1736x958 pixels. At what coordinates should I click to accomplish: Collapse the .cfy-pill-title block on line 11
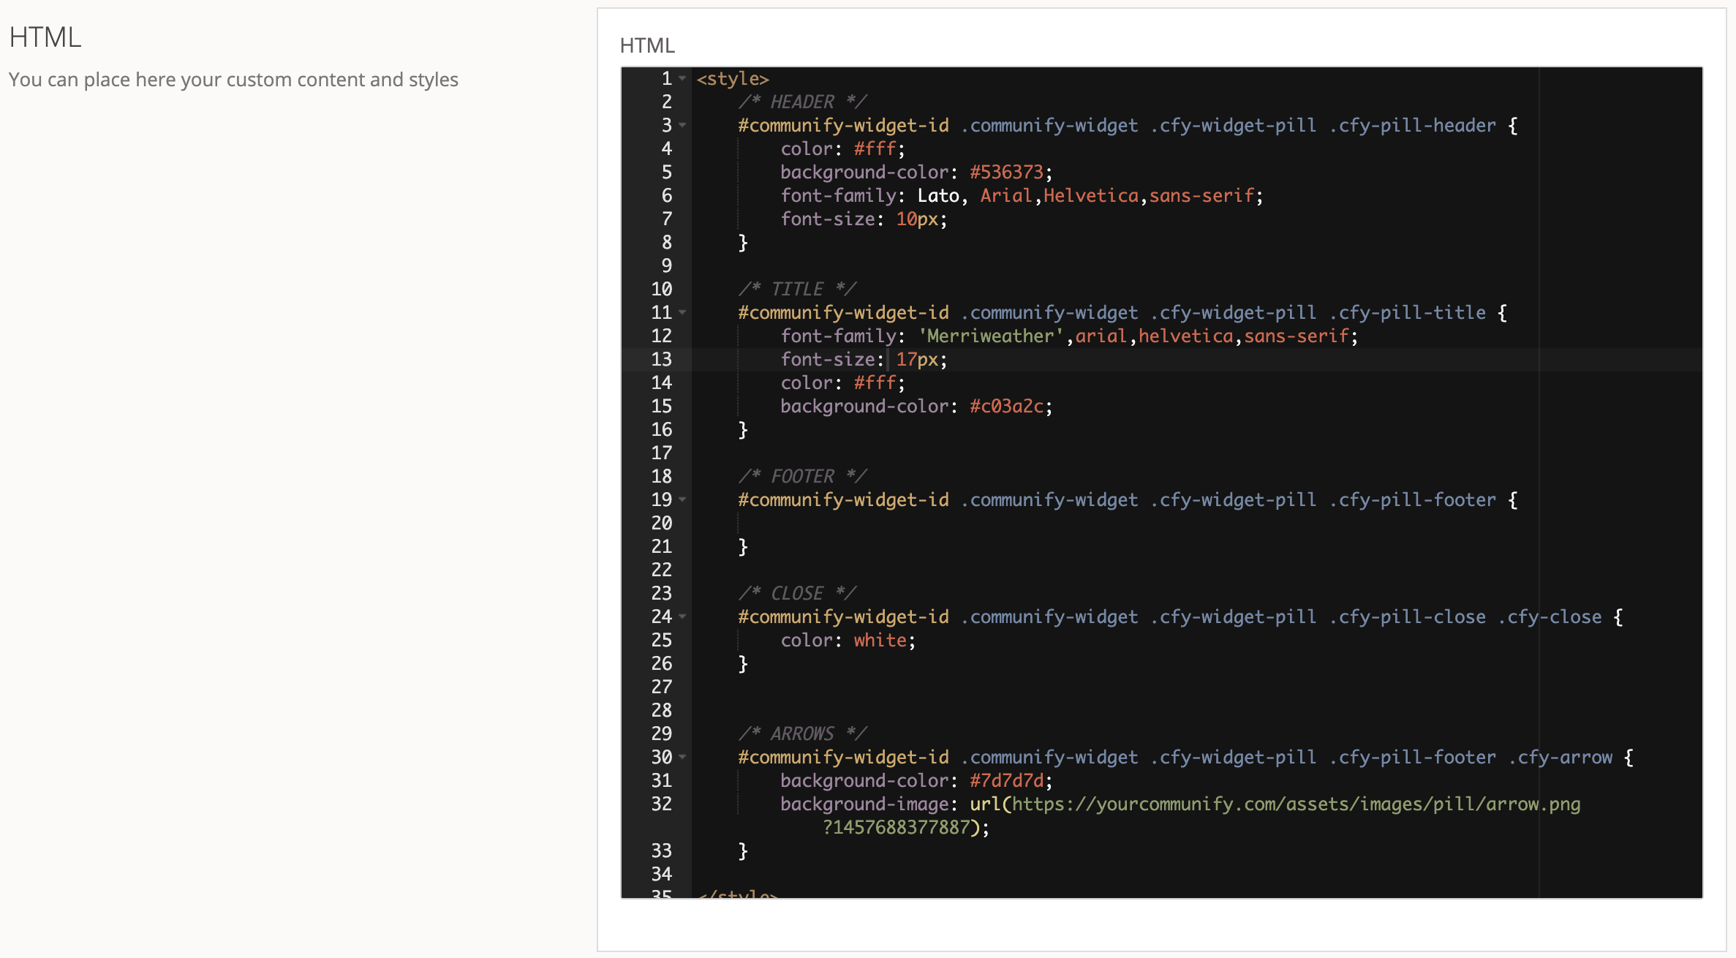click(x=682, y=312)
